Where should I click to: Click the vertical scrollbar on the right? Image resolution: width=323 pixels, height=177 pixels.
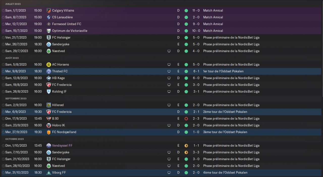point(322,50)
